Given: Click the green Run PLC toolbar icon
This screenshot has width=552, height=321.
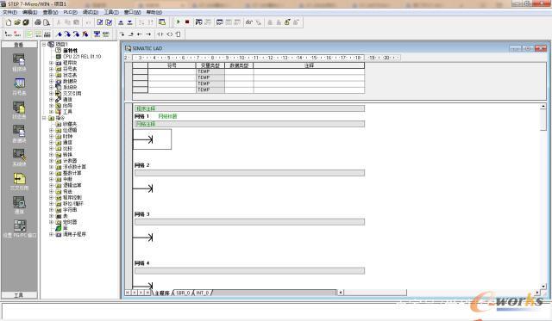Looking at the screenshot, I should coord(179,22).
